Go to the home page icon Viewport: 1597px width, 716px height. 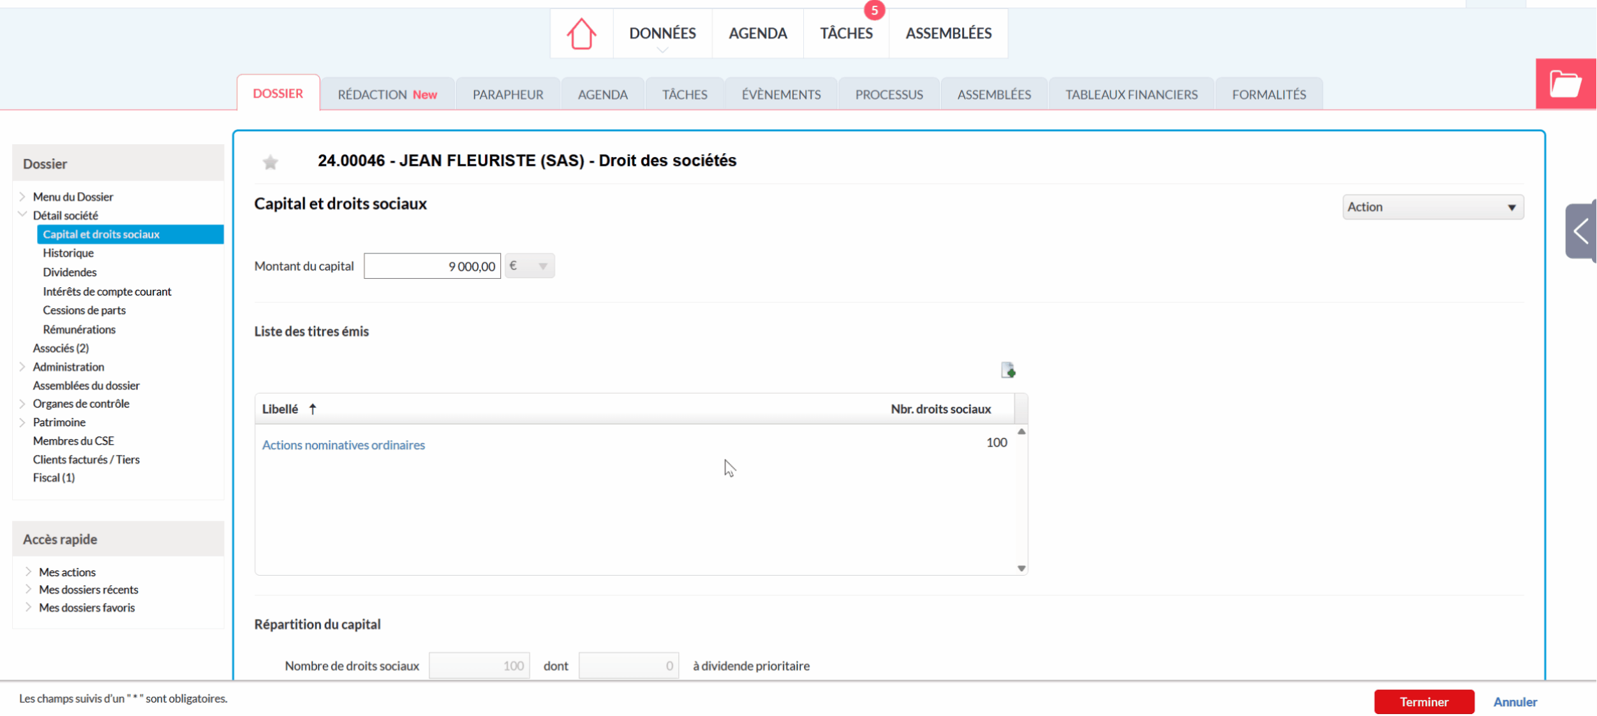pos(581,34)
